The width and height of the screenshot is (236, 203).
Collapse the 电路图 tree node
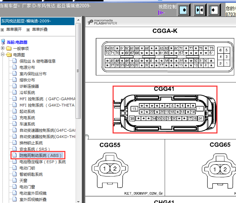click(x=2, y=55)
